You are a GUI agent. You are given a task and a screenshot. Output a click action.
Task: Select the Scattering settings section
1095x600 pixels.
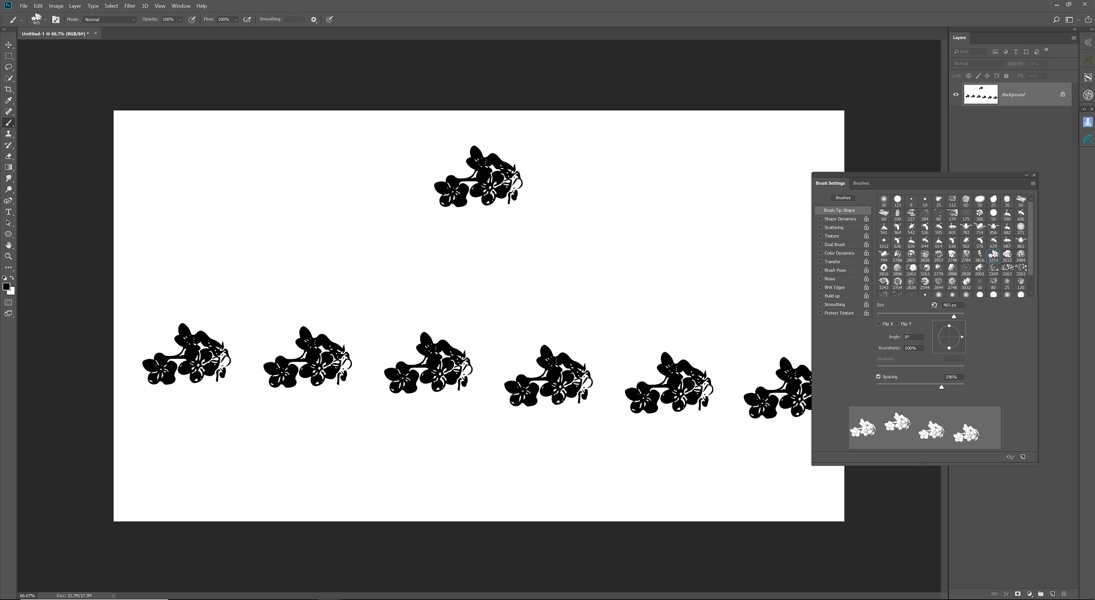coord(834,227)
